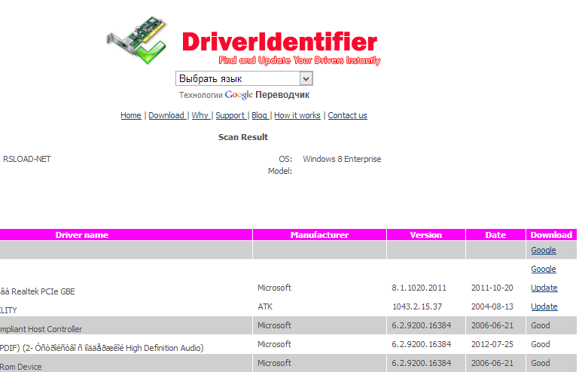
Task: Click the Google link in first gray row
Action: pos(543,250)
